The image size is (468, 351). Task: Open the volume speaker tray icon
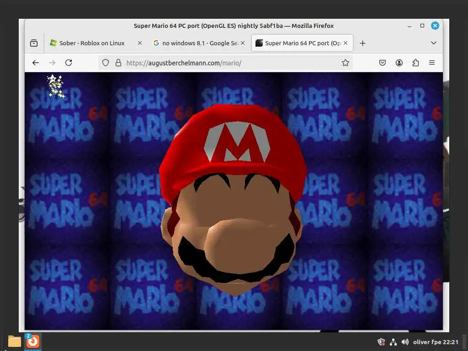coord(405,342)
